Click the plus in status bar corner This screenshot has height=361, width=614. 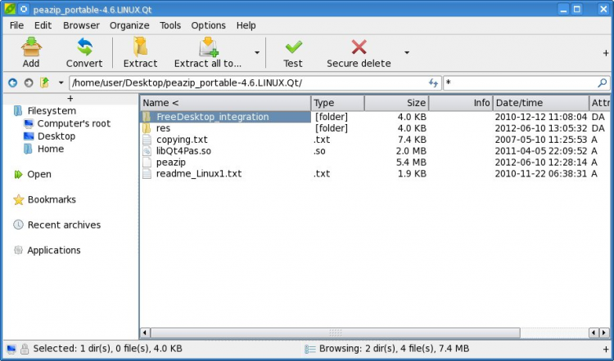pos(606,349)
